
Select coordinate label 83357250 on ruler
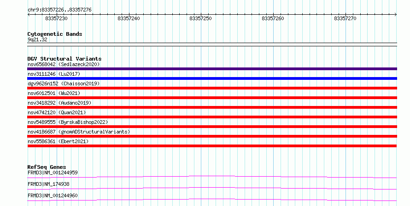click(x=200, y=18)
